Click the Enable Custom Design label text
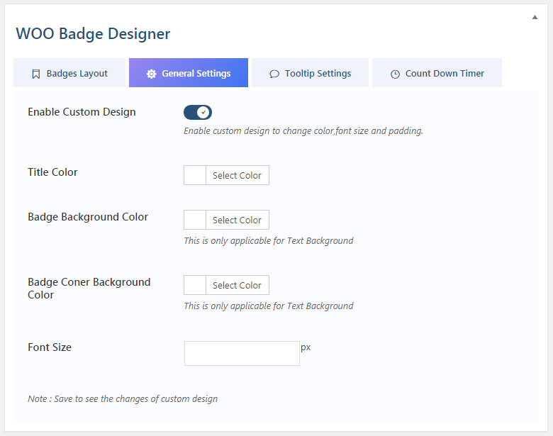Screen dimensions: 553x436 (x=82, y=112)
